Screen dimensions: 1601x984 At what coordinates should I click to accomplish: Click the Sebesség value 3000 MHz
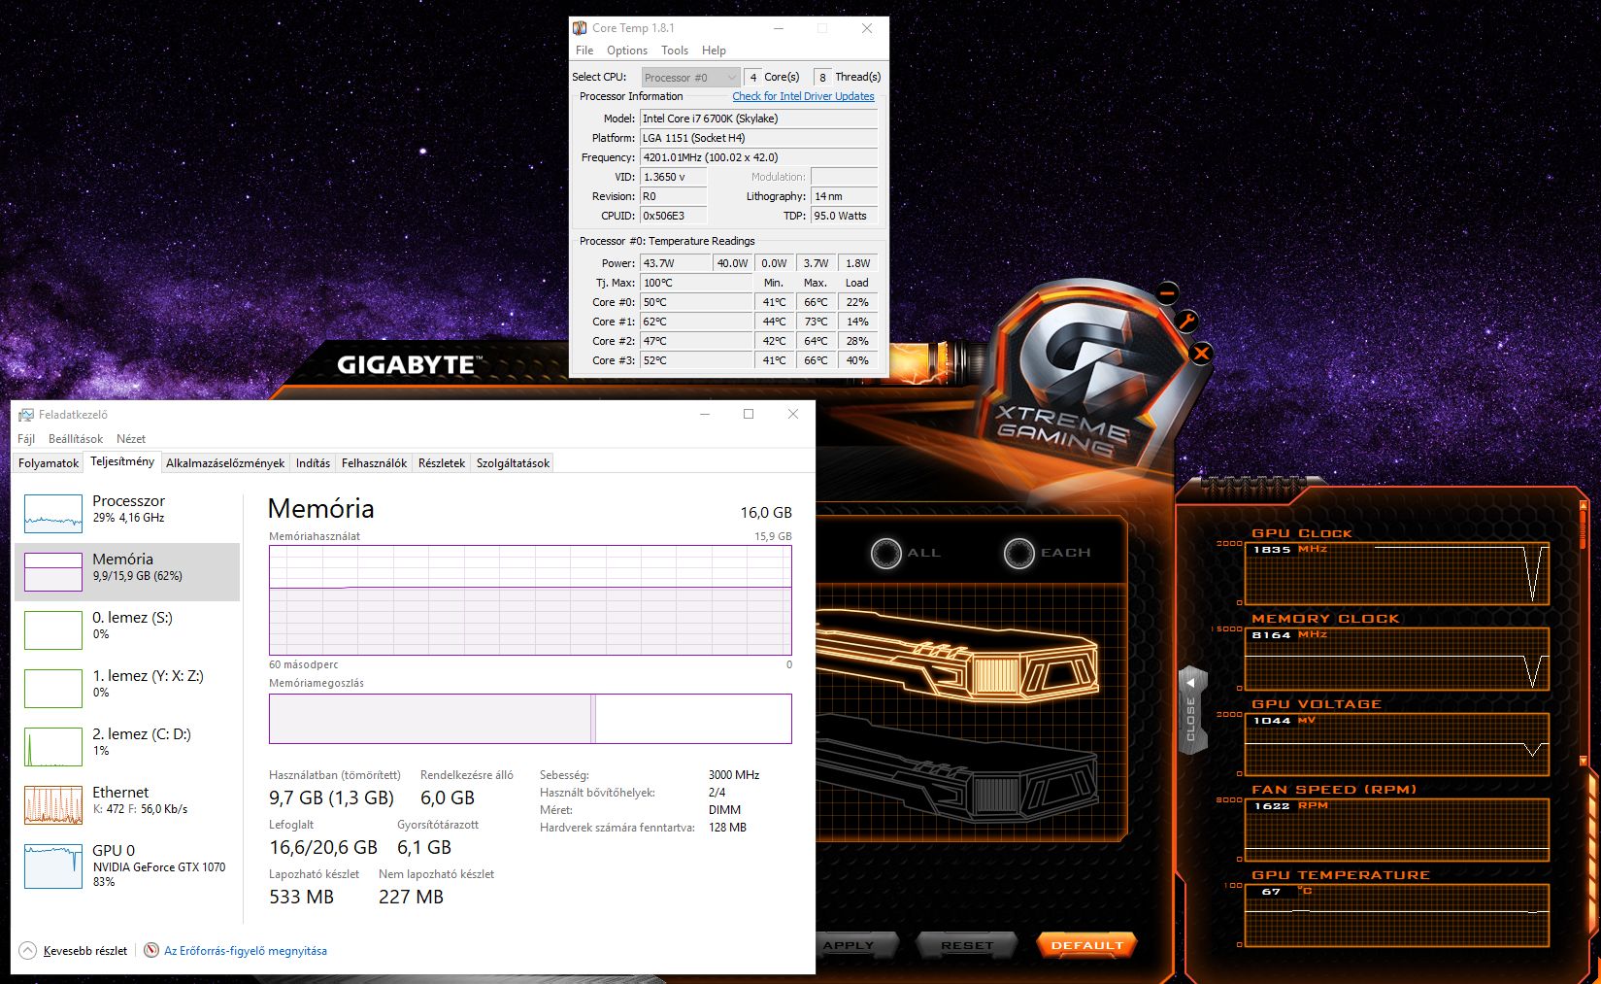[734, 775]
